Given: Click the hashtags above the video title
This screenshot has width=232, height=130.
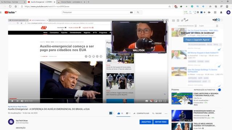Looking at the screenshot, I should pos(18,107).
